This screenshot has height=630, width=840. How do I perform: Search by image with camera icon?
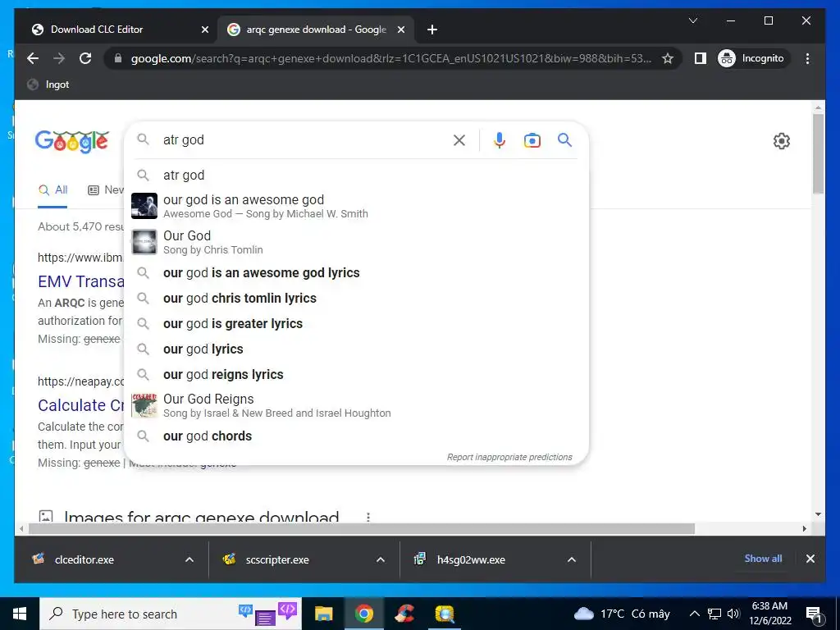532,140
